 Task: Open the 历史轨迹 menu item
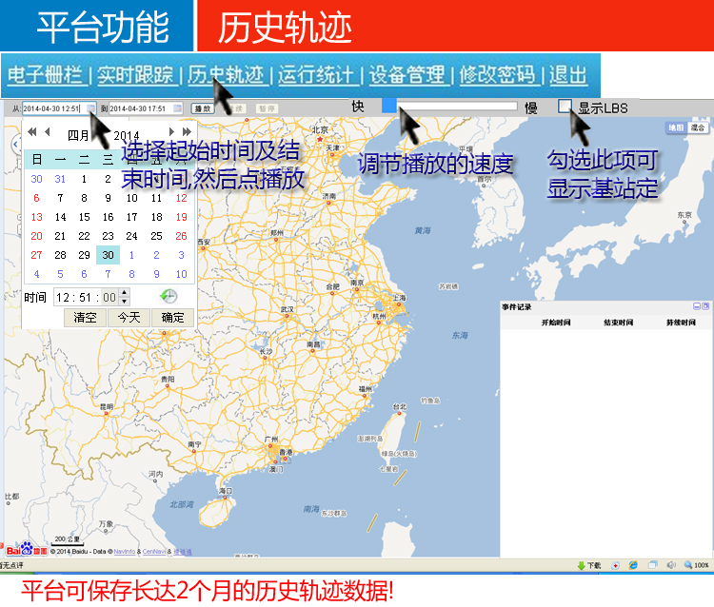tap(225, 75)
